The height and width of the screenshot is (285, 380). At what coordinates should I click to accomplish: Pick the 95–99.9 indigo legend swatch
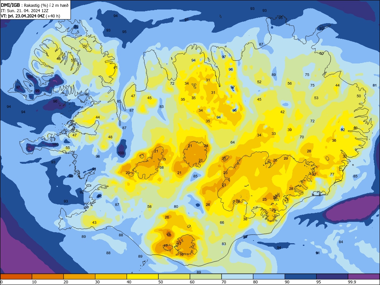pyautogui.click(x=332, y=277)
